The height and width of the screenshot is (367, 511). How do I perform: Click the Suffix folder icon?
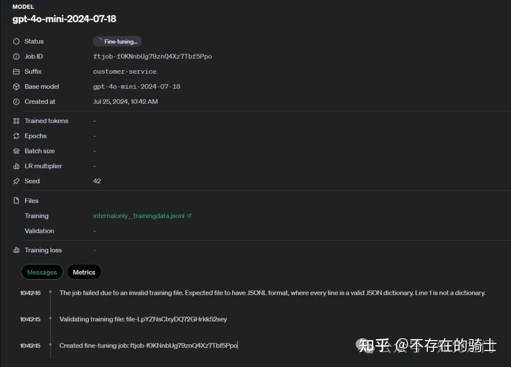pyautogui.click(x=16, y=71)
